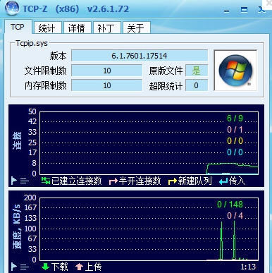Open the 统计 tab
This screenshot has width=272, height=273.
[x=47, y=28]
